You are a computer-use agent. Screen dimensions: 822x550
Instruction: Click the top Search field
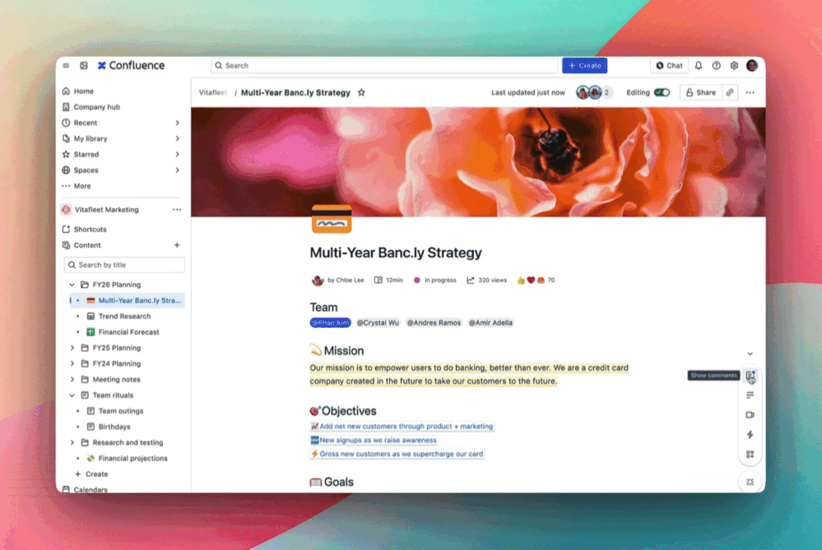coord(384,66)
